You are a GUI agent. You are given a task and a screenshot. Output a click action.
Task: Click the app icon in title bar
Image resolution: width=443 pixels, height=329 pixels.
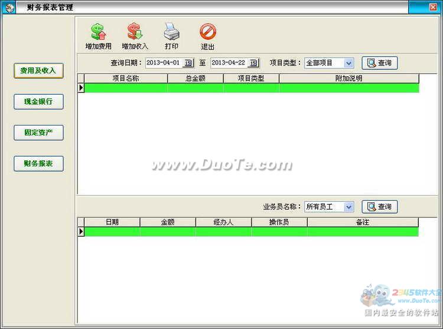[9, 7]
